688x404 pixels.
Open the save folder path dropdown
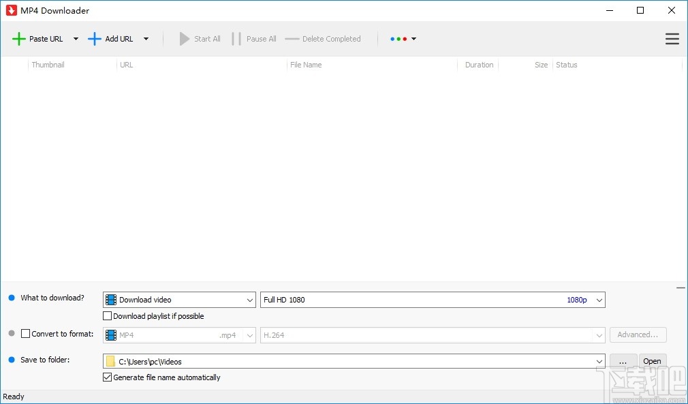[599, 361]
